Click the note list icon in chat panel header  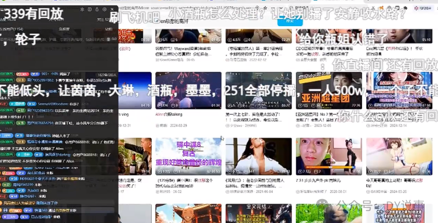tap(90, 9)
